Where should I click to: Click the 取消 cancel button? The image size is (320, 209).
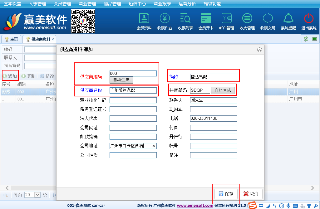point(251,194)
